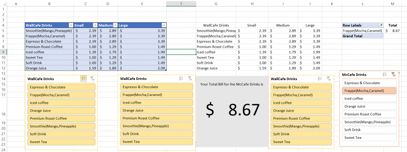Open the Row Labels filter dropdown

coord(381,25)
